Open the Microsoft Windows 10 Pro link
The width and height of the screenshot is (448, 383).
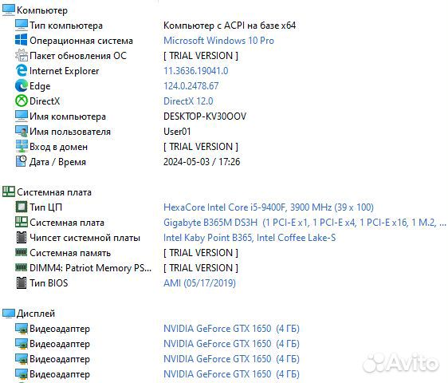(x=218, y=41)
